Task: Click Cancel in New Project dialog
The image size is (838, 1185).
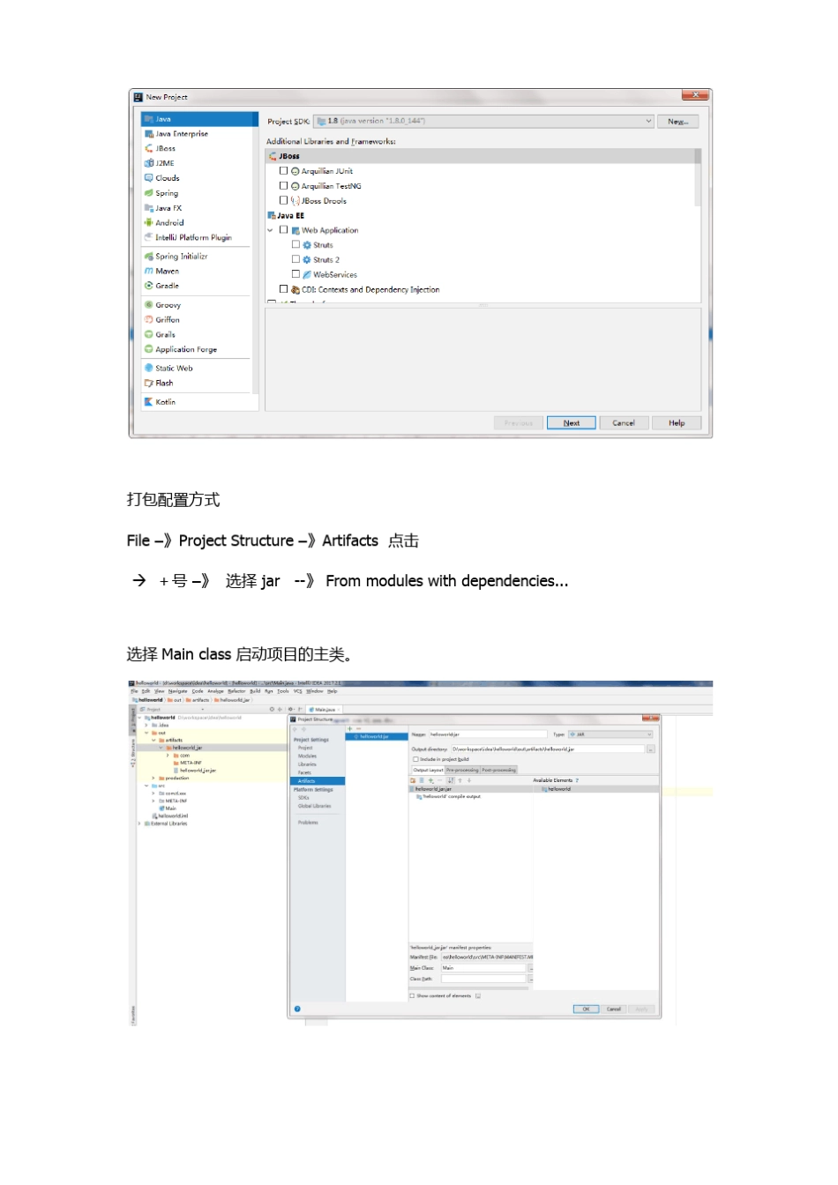Action: click(624, 423)
